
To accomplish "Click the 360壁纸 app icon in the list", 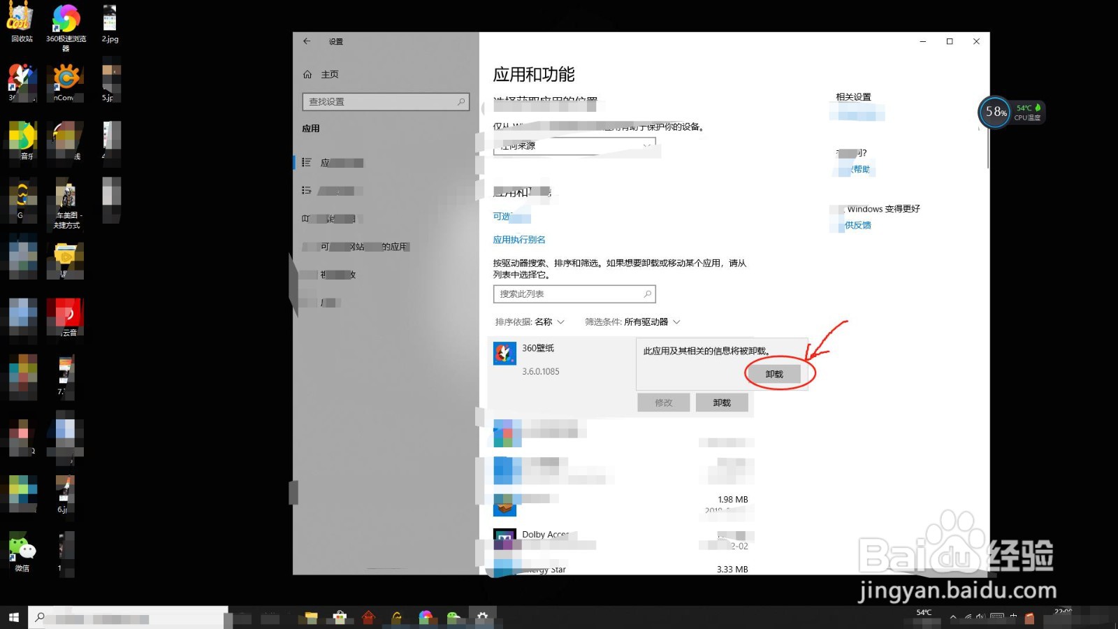I will 504,354.
